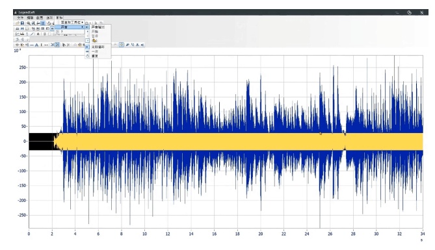
Task: Click the y-axis label 250
Action: [x=23, y=68]
